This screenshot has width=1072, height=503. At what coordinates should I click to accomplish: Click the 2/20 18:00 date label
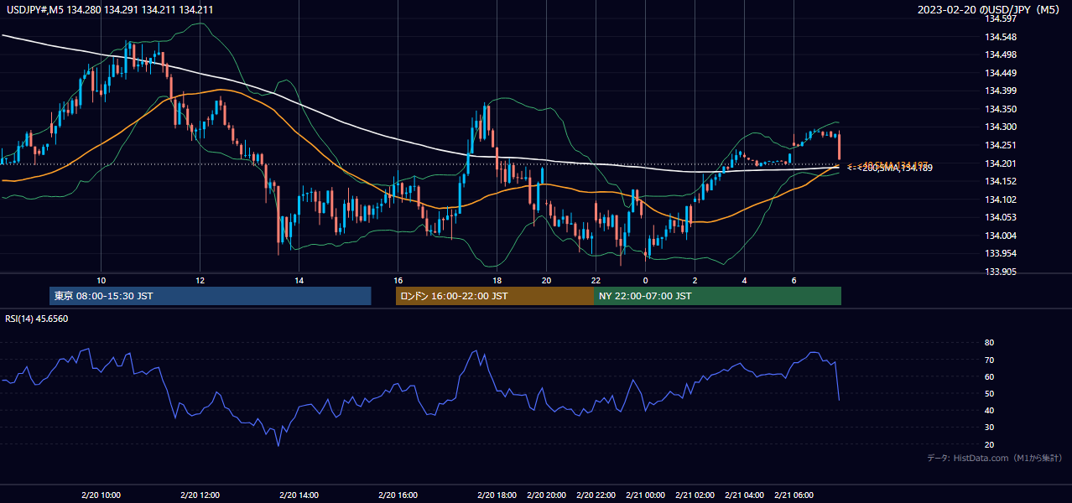tap(497, 495)
